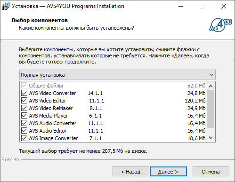Select the AVS Image Converter label
Image resolution: width=235 pixels, height=182 pixels.
click(53, 138)
